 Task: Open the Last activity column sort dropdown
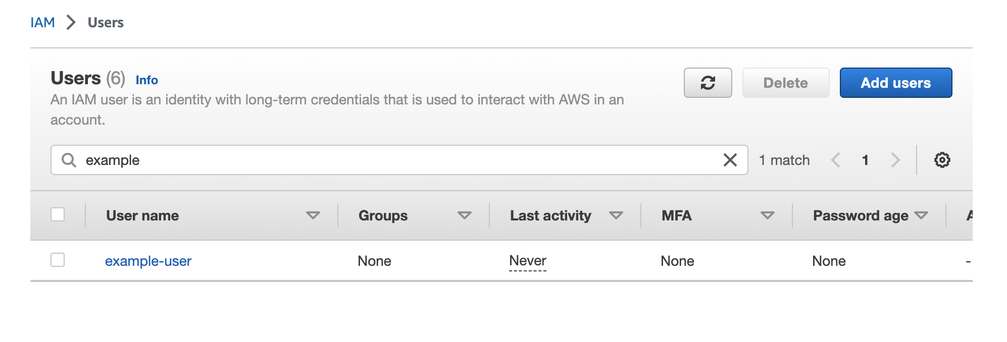coord(616,215)
